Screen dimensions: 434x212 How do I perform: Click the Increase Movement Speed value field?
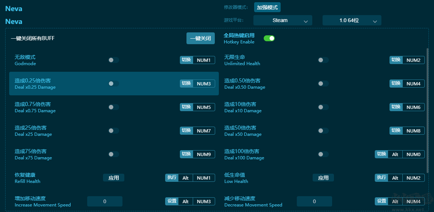(x=105, y=201)
